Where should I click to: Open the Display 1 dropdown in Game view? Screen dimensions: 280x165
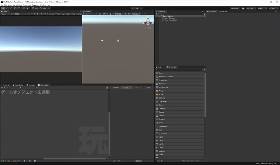(5, 14)
